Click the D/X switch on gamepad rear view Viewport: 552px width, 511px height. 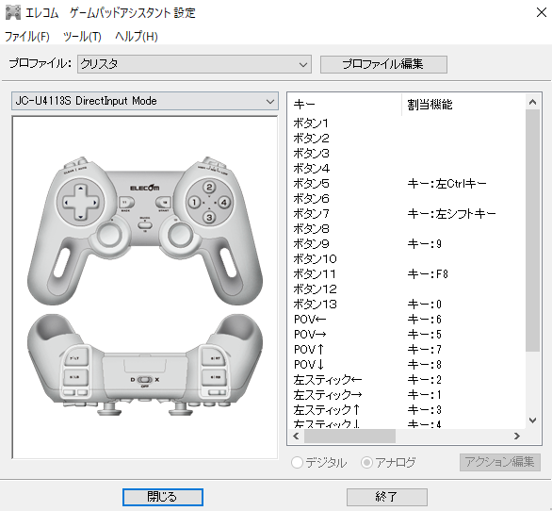145,380
